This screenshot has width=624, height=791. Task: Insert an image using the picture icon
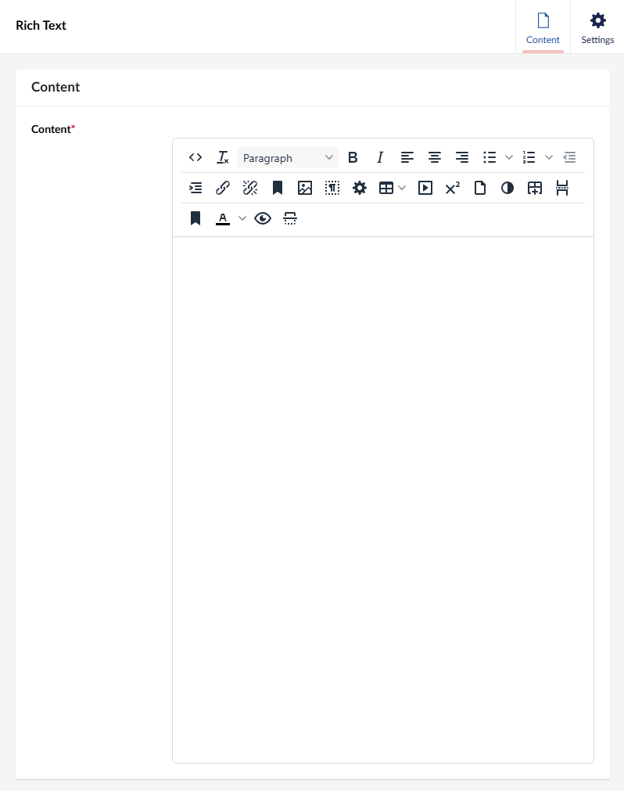point(305,188)
